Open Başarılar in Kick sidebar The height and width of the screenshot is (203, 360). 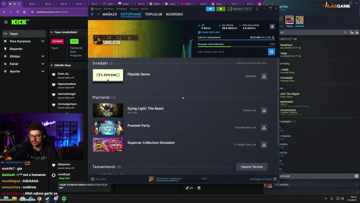[x=24, y=49]
